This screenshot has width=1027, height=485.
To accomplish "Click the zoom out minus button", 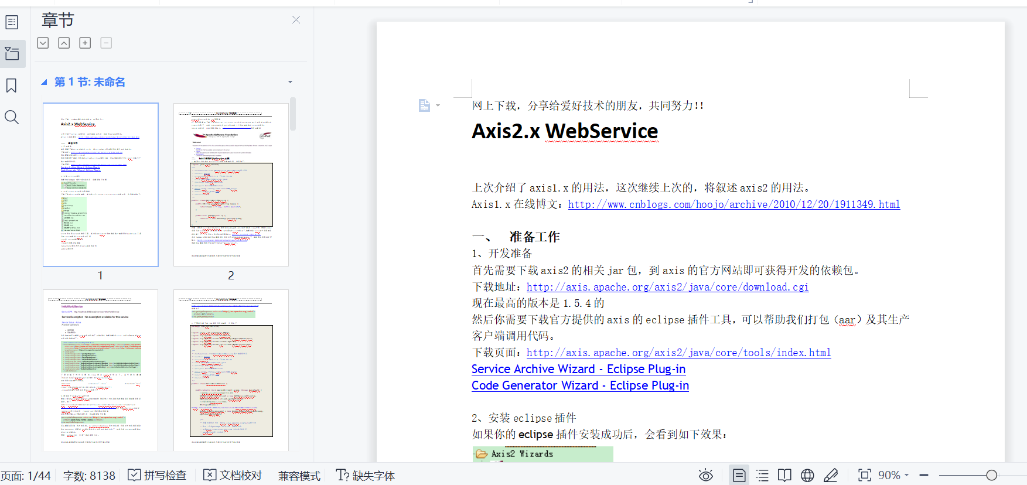I will [x=924, y=475].
